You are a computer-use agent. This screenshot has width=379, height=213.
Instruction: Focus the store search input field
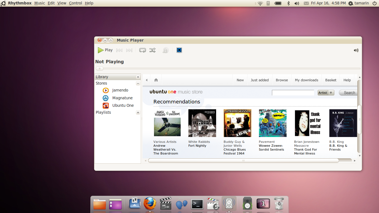[293, 93]
